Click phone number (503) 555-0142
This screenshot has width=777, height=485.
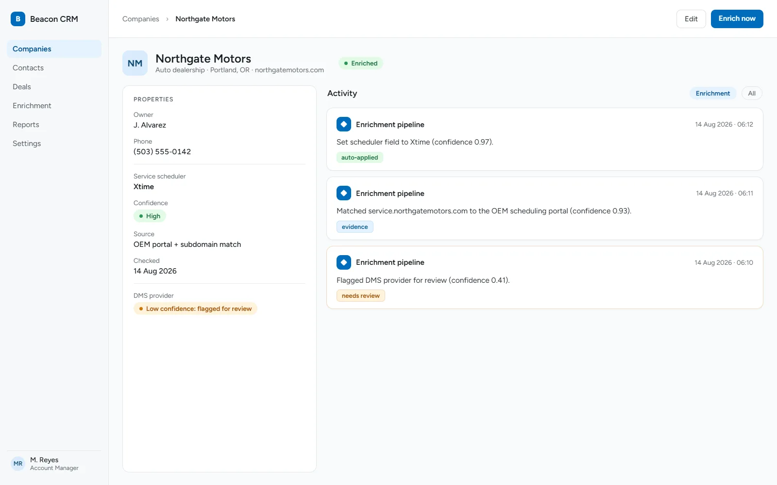tap(162, 152)
